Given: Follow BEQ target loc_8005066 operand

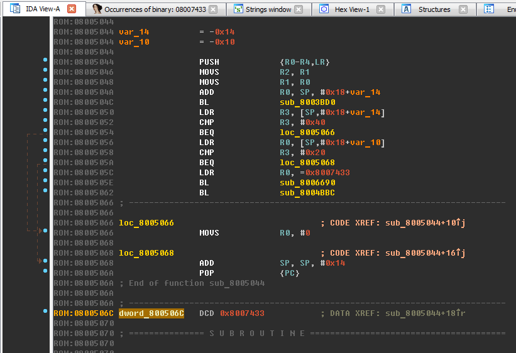Looking at the screenshot, I should pyautogui.click(x=307, y=133).
